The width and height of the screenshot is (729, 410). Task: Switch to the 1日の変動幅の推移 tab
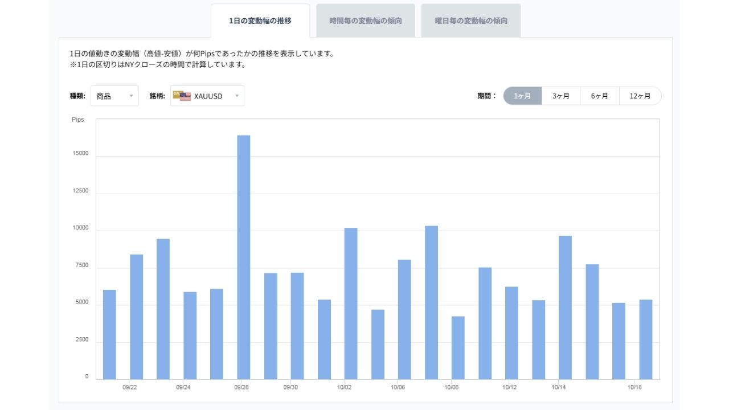pyautogui.click(x=260, y=21)
